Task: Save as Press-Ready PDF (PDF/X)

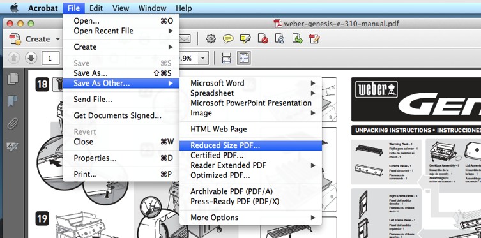Action: pos(250,202)
